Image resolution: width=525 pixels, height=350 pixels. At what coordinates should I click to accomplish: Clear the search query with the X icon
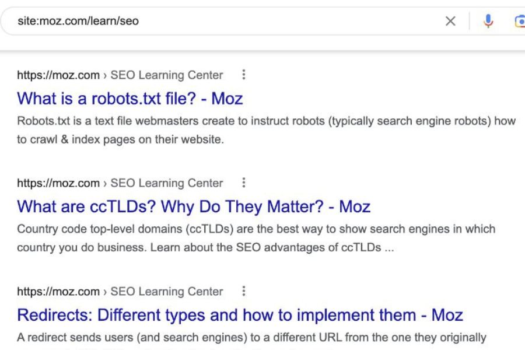(x=450, y=22)
